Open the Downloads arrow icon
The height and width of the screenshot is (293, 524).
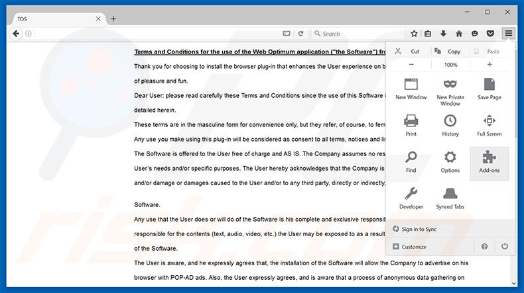[x=443, y=33]
